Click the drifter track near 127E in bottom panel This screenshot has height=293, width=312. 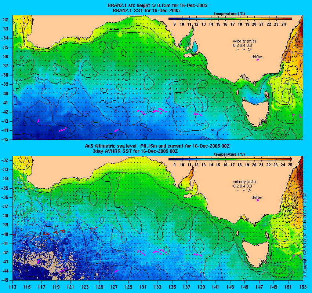116,271
